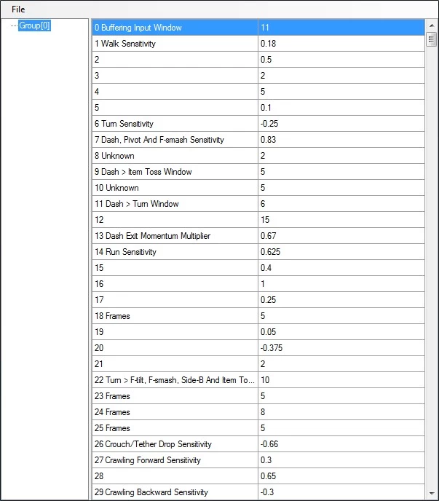Click the Run Sensitivity value 0.625
The width and height of the screenshot is (439, 501).
[341, 252]
